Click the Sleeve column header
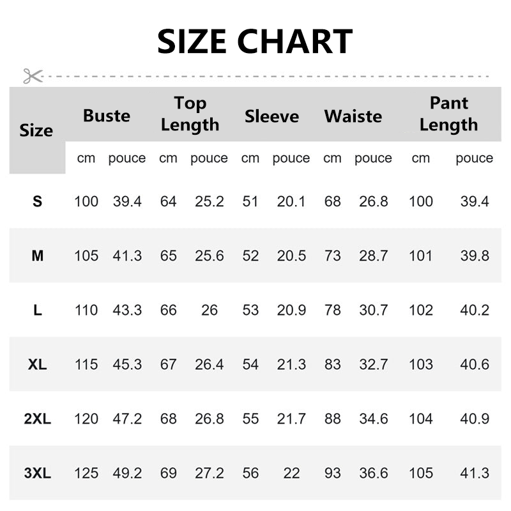 272,116
